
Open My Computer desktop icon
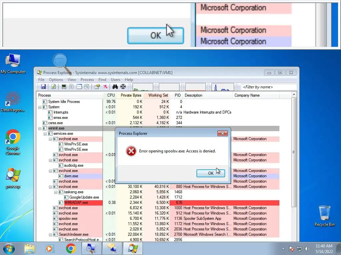click(13, 64)
